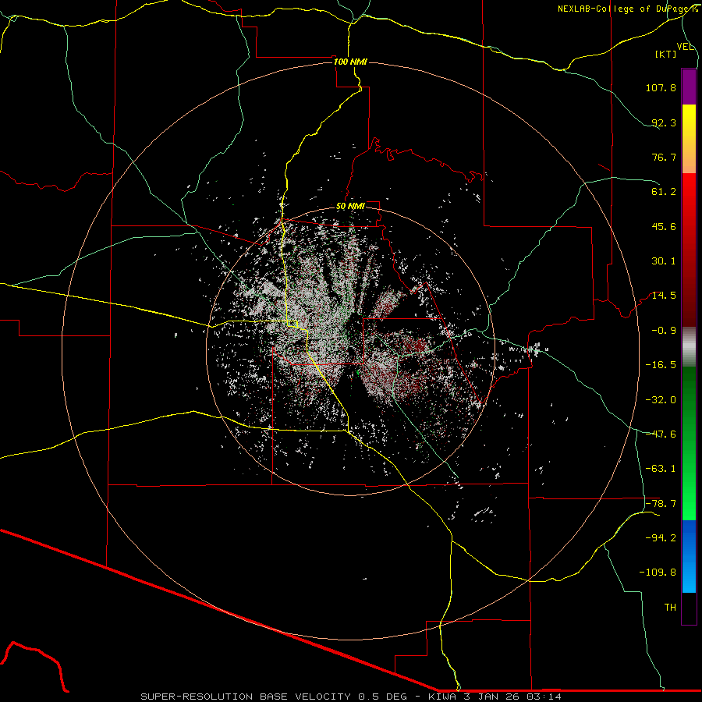Click the 92.3 velocity scale value
The width and height of the screenshot is (702, 702).
click(664, 122)
